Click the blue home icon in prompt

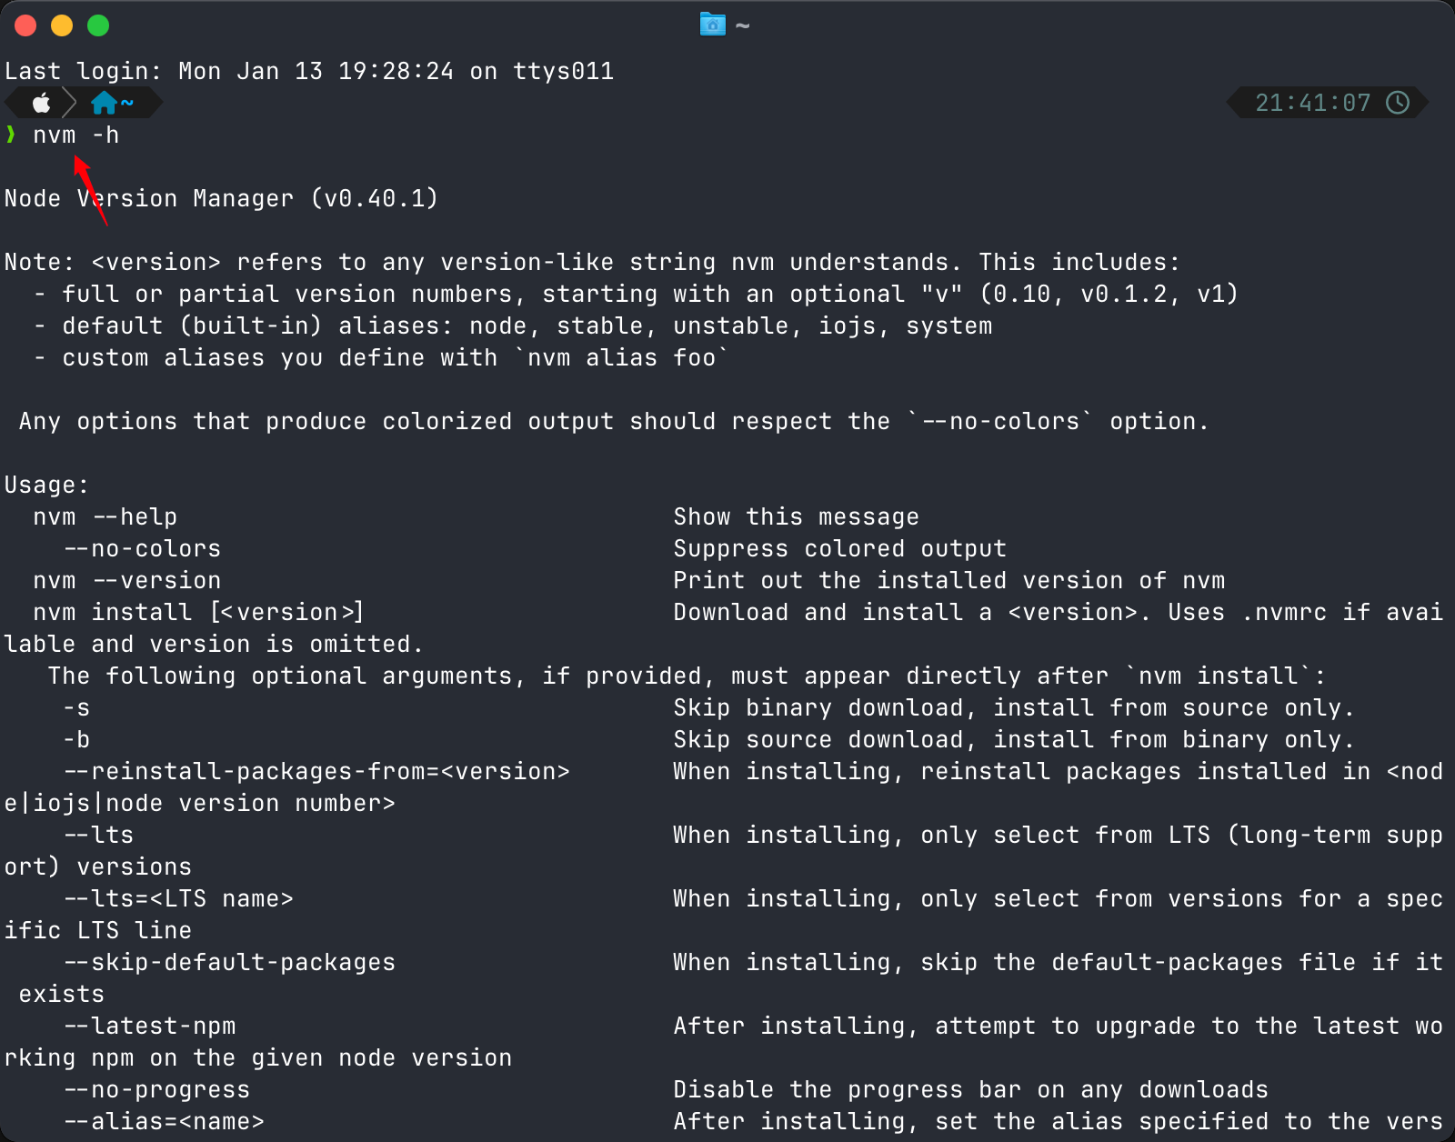[105, 103]
